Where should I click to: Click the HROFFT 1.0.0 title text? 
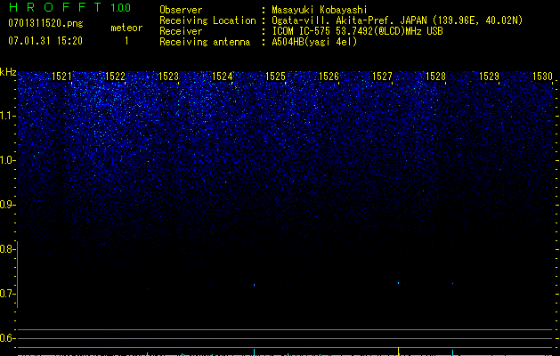click(x=69, y=7)
